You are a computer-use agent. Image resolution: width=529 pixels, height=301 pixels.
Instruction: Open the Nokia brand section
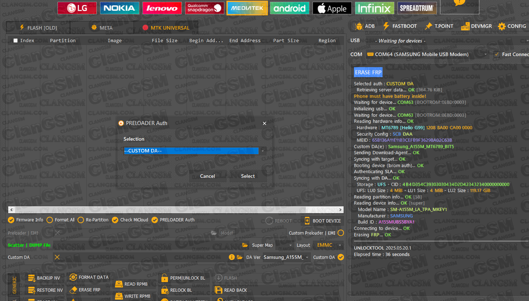coord(119,8)
